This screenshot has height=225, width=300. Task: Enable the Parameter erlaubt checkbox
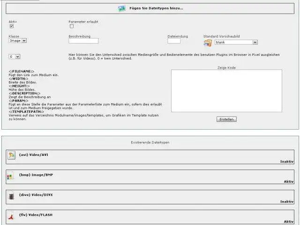point(72,26)
